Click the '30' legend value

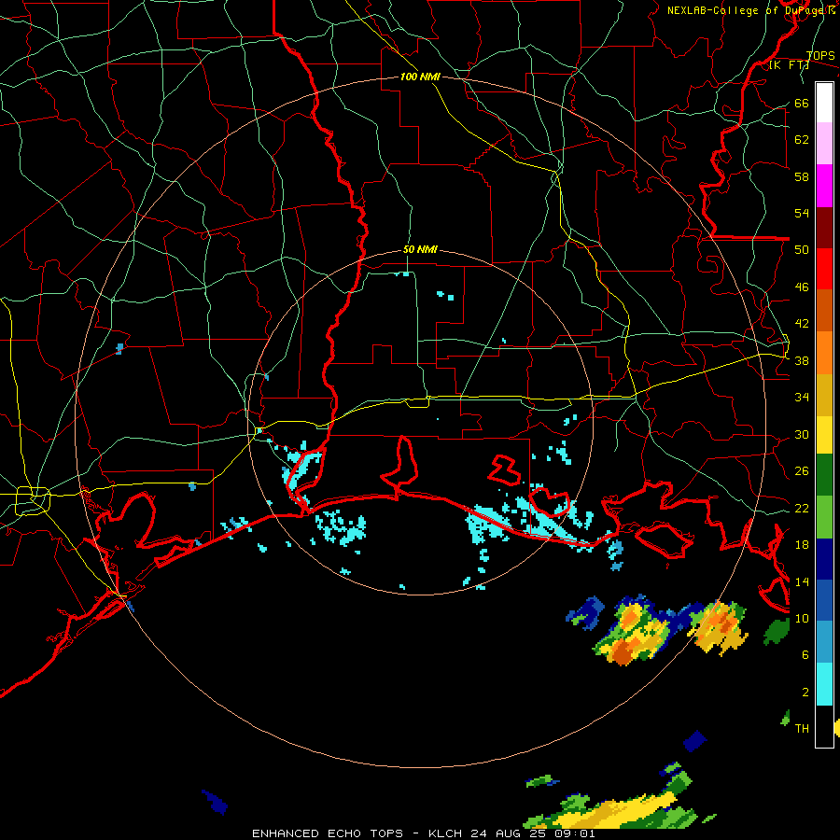(x=802, y=434)
